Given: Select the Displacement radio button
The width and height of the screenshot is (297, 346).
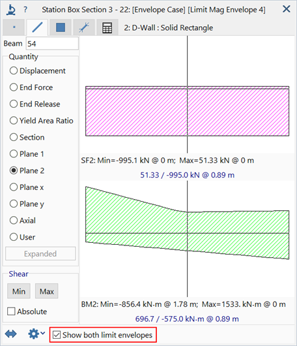Looking at the screenshot, I should (37, 71).
